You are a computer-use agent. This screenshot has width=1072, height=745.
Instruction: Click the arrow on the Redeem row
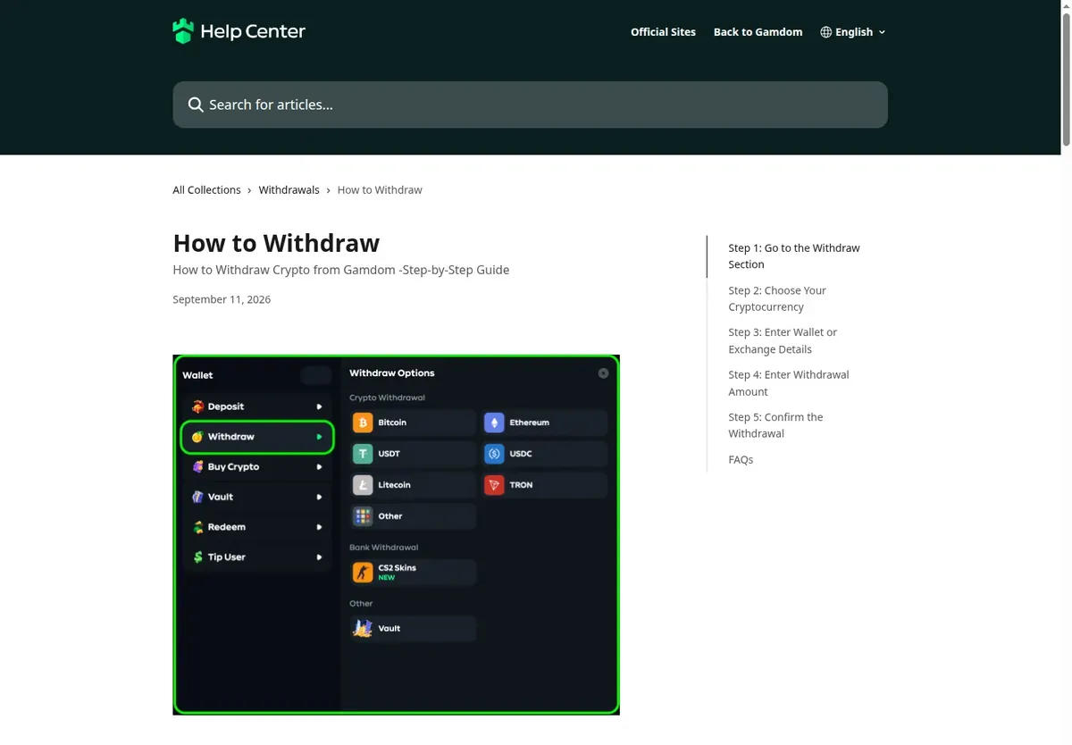tap(319, 527)
